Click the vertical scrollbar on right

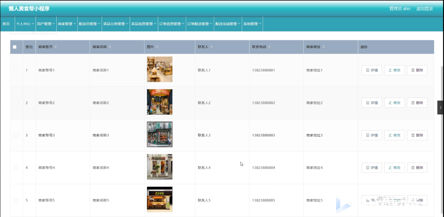pos(442,139)
